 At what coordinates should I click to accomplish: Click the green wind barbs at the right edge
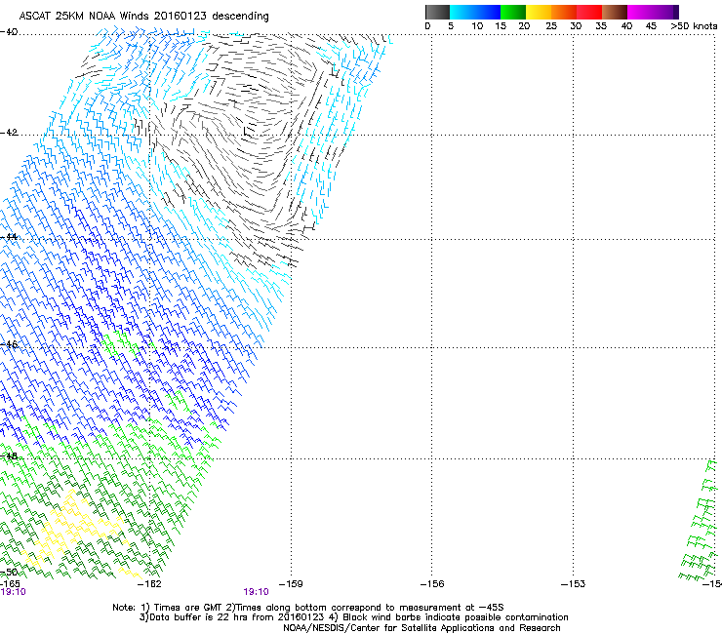point(700,520)
